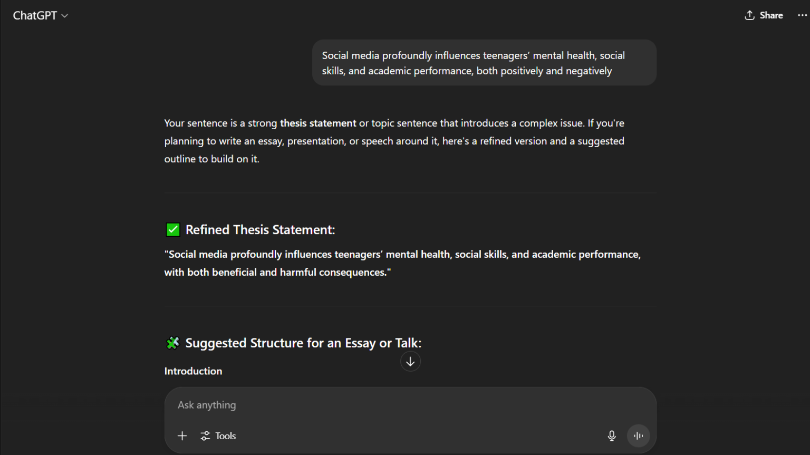Screen dimensions: 810x455
Task: Click the emoji beside Suggested Structure heading
Action: (173, 343)
